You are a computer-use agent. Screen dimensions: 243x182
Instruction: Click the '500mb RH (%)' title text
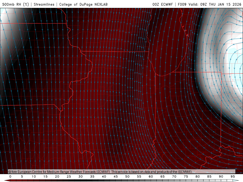(15, 5)
